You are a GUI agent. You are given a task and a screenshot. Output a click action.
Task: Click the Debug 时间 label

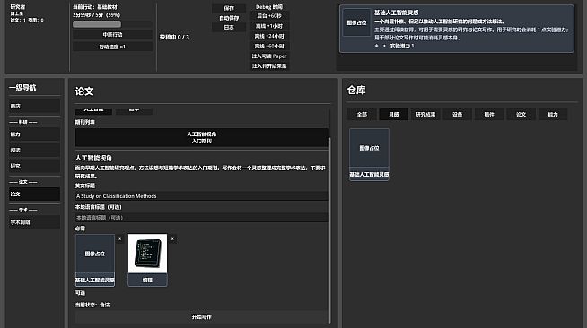point(269,7)
